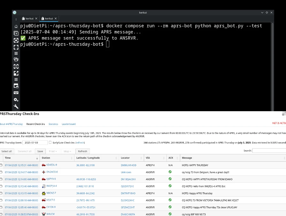Tick the row checkbox for 12:14:17 AM entry
This screenshot has height=216, width=286.
(x=1, y=172)
